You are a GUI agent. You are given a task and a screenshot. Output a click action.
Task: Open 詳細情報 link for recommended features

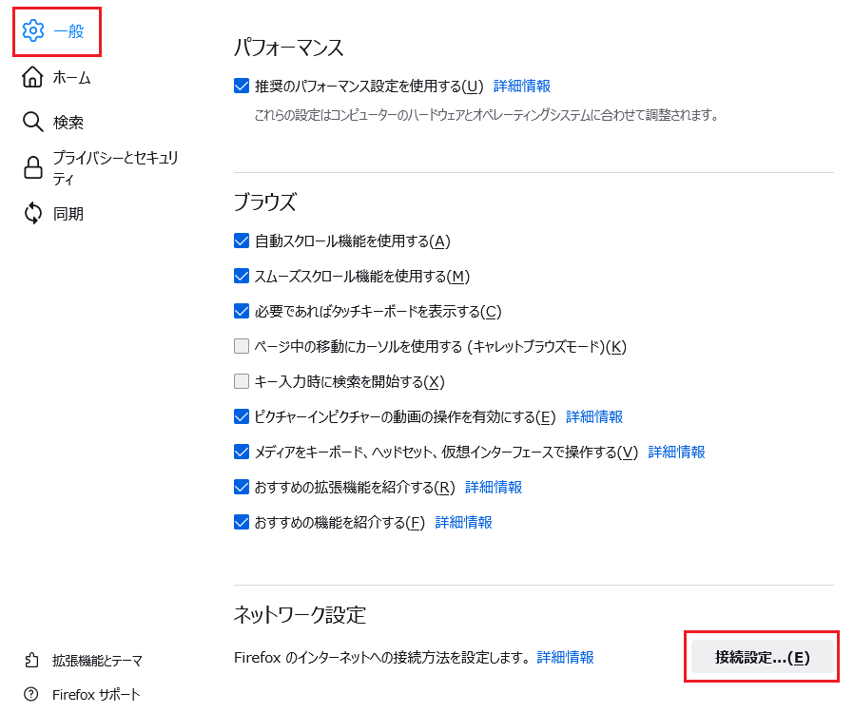(463, 523)
